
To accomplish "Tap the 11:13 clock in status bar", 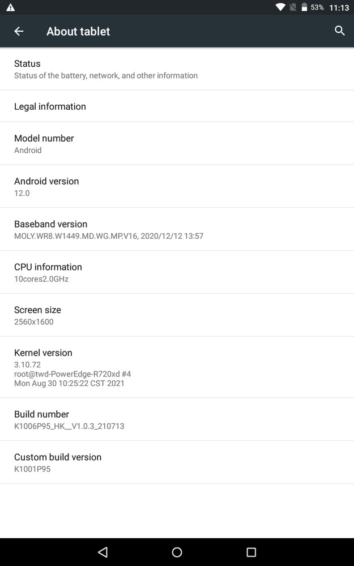I will tap(339, 7).
